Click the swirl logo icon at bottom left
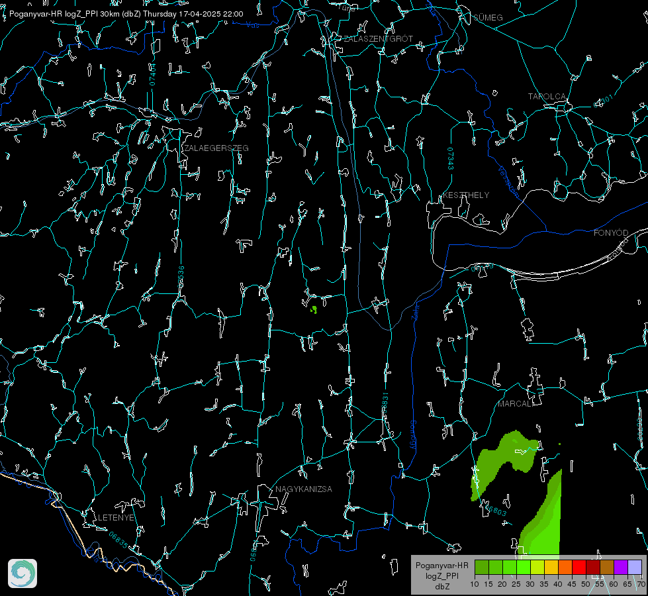Screen dimensions: 648x596 [x=23, y=573]
